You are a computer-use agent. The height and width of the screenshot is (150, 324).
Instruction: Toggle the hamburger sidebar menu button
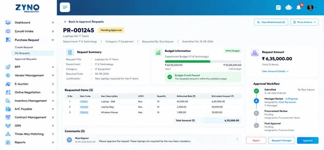(x=65, y=8)
